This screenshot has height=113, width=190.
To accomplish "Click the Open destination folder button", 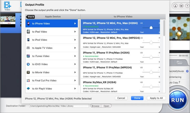I will pos(106,106).
